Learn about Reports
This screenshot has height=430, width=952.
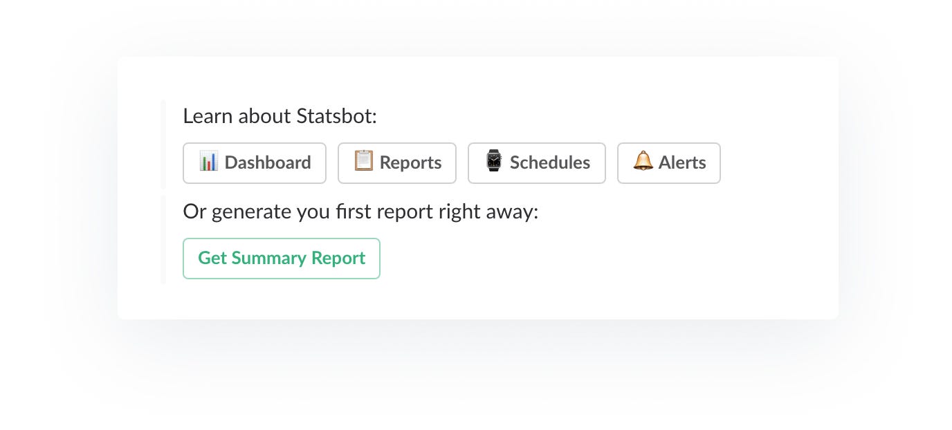point(396,162)
